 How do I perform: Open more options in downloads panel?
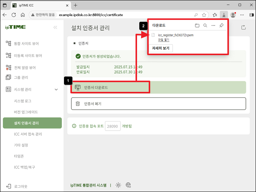coord(213,25)
